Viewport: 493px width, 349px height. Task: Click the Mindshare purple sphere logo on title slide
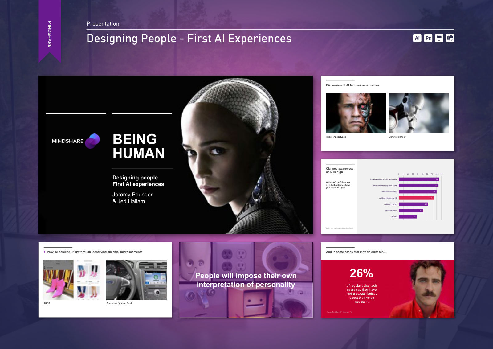[92, 141]
